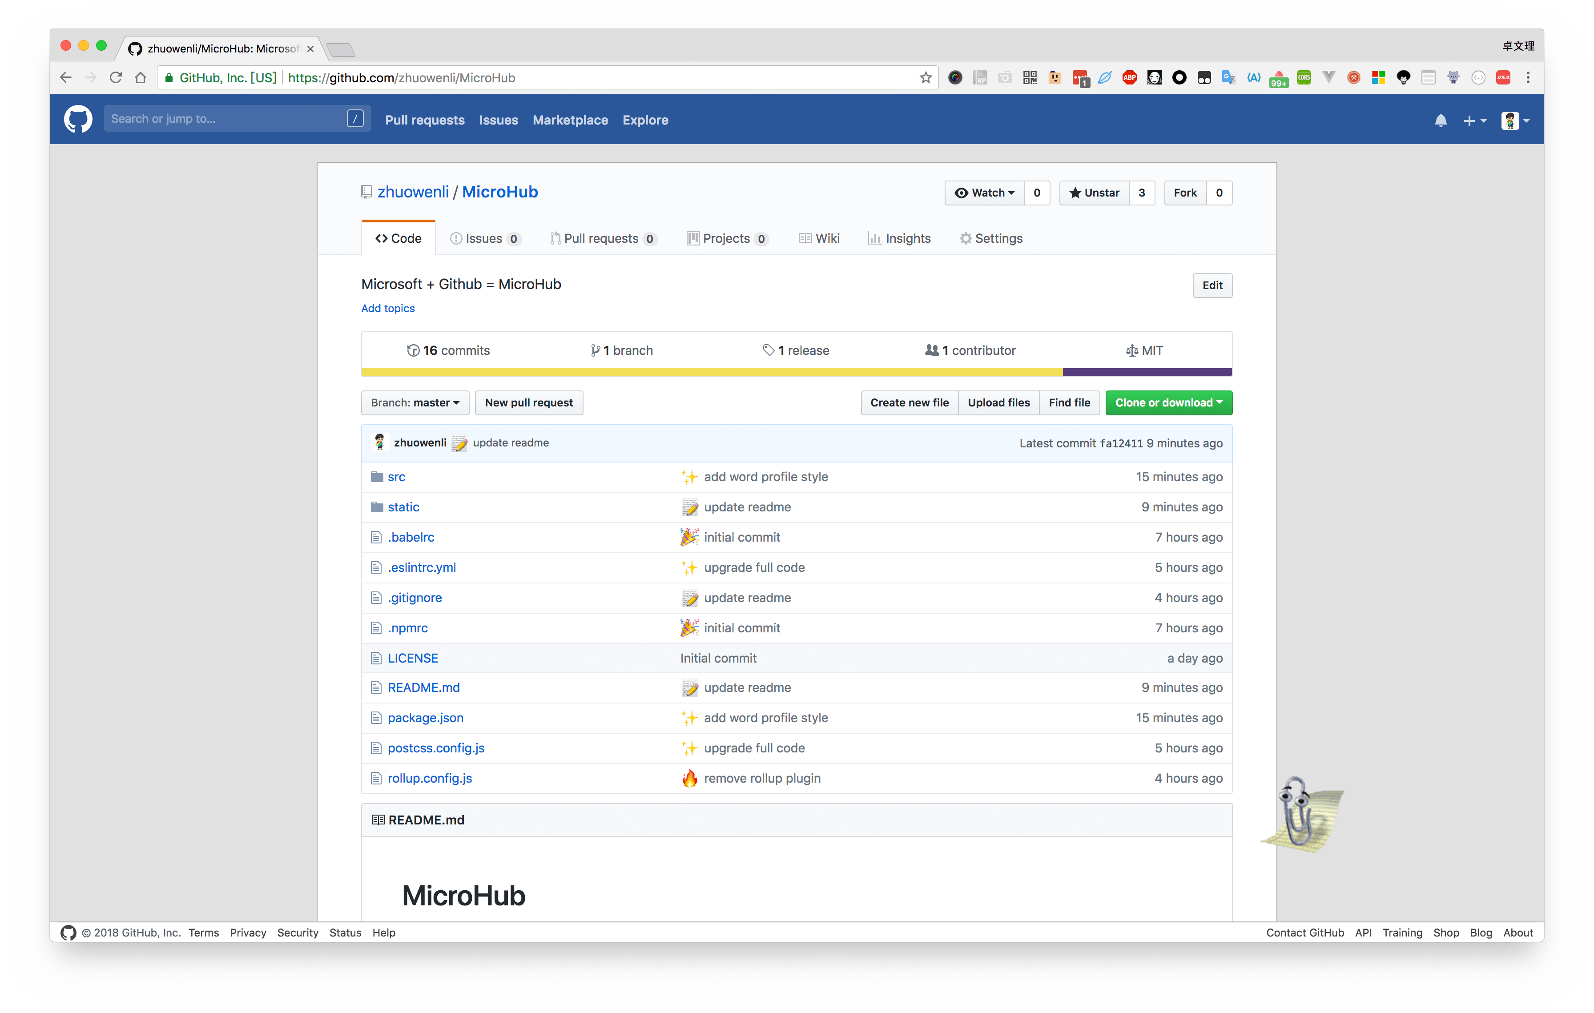Screen dimensions: 1594x1013
Task: Open the notifications bell icon
Action: click(1441, 121)
